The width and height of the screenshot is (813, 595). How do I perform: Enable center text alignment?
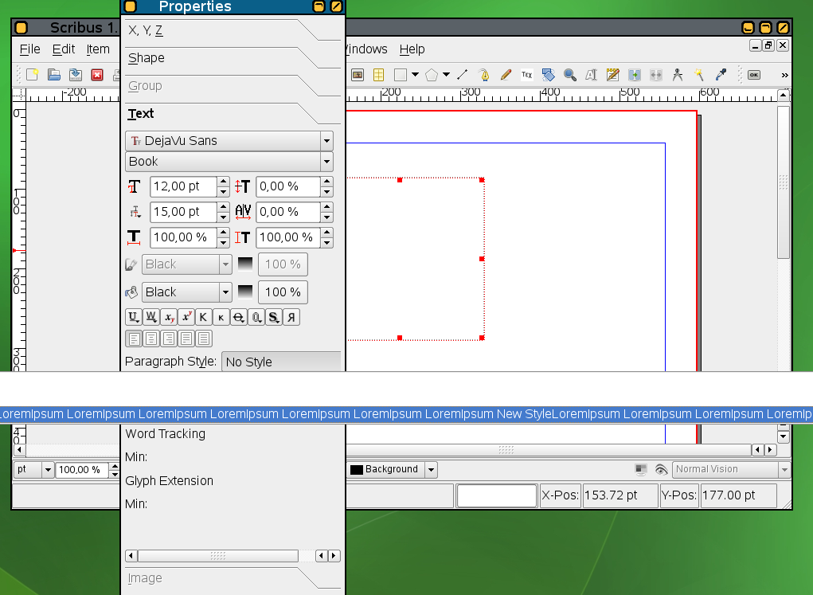[x=151, y=339]
